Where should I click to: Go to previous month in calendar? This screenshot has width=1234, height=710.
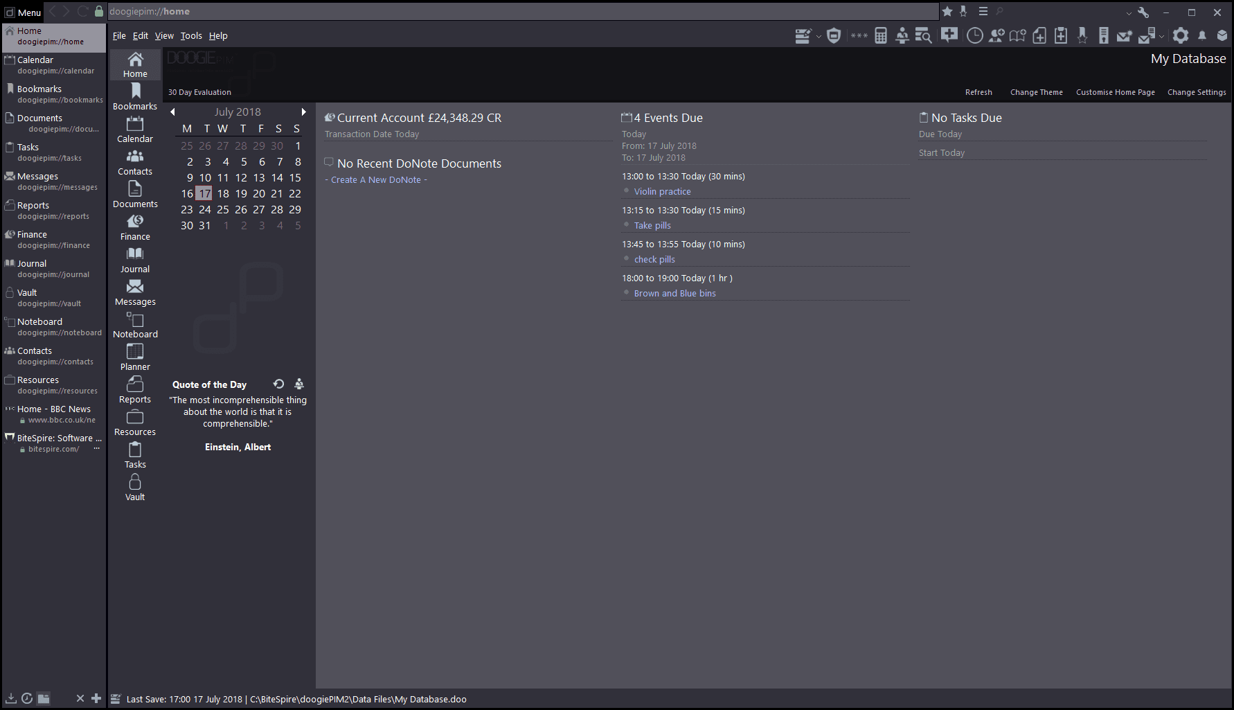coord(172,112)
